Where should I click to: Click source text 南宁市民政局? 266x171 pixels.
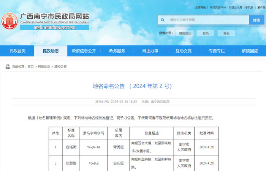tap(160, 102)
